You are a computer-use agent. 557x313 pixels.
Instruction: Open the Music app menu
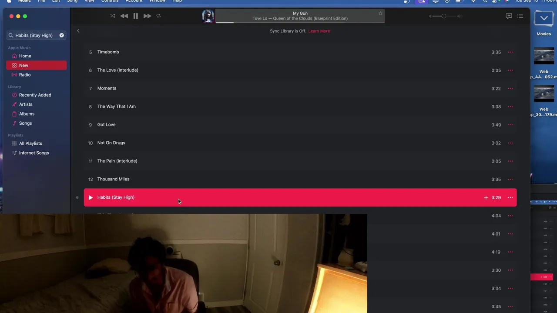click(24, 1)
